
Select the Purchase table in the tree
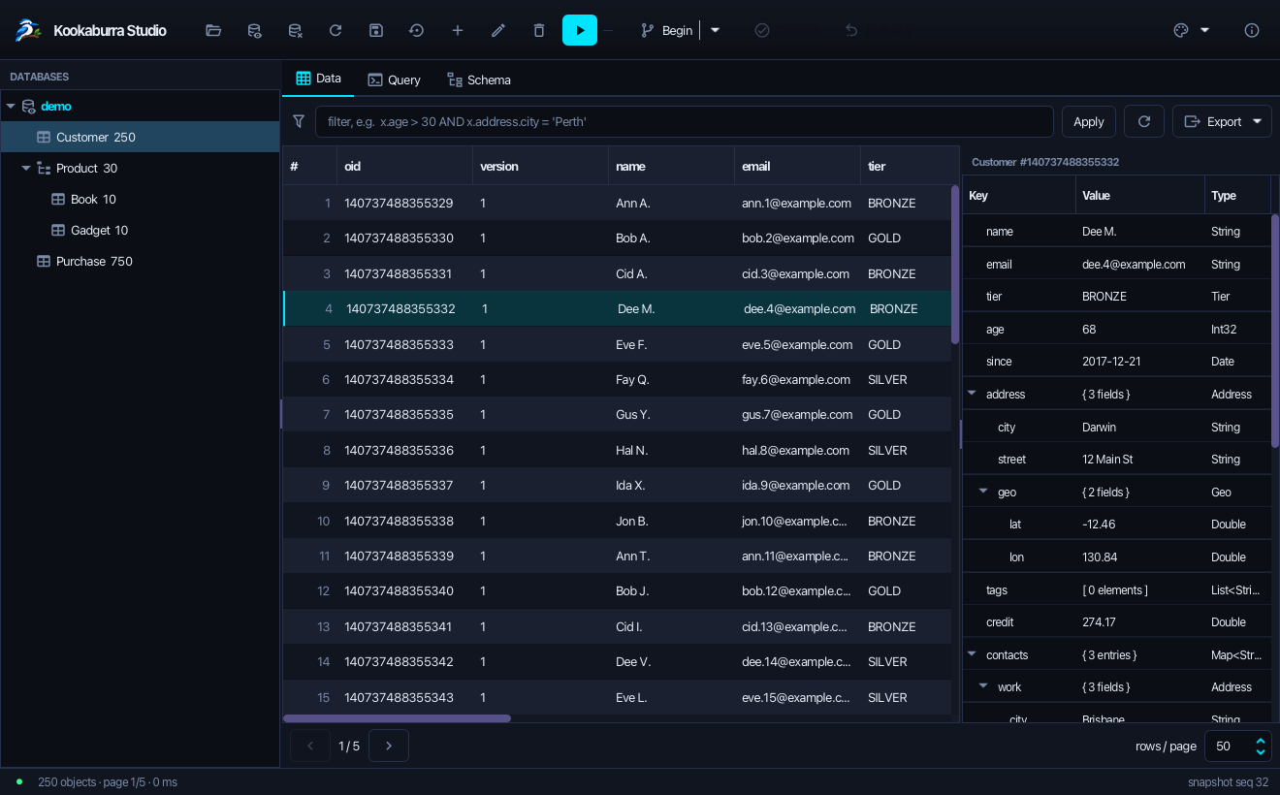pos(140,261)
